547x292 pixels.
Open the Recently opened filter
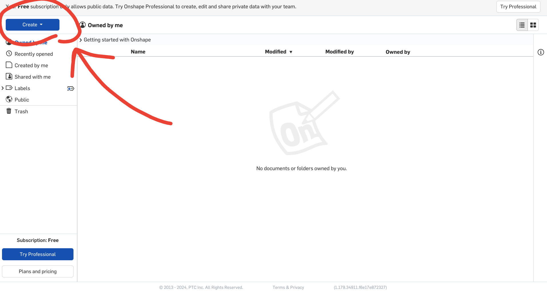(34, 54)
